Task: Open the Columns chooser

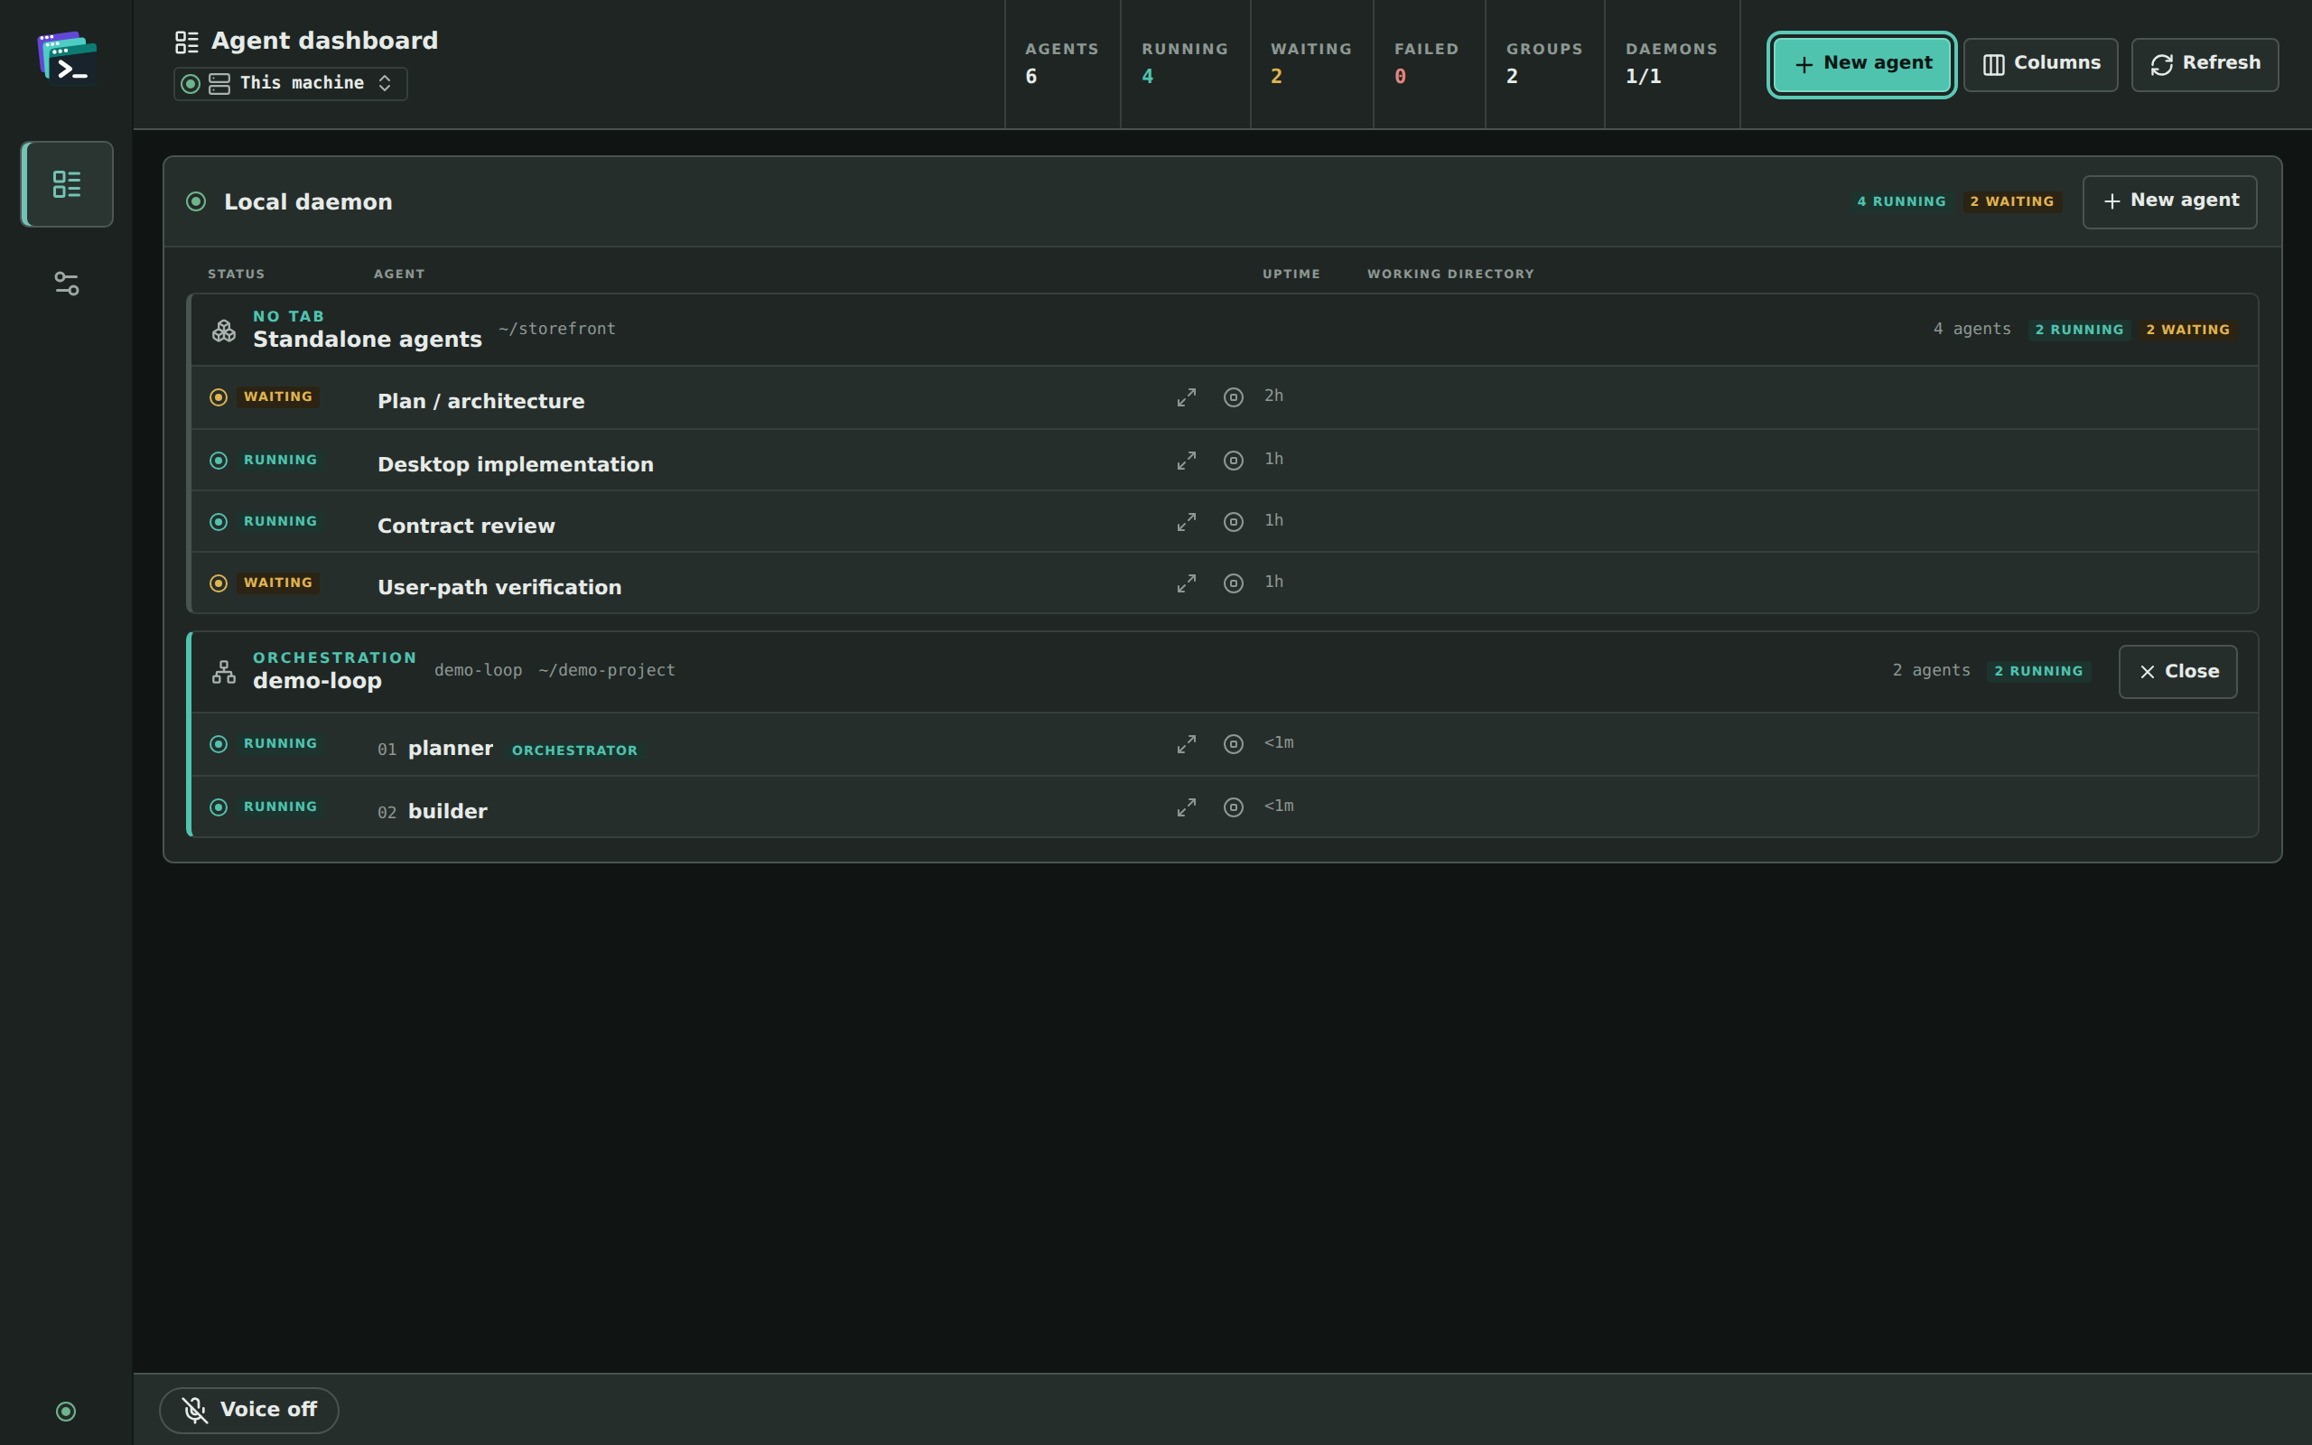Action: 2041,64
